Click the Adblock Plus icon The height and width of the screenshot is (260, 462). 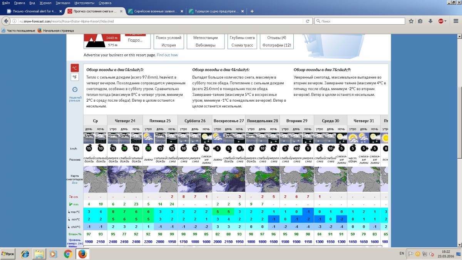(x=440, y=21)
